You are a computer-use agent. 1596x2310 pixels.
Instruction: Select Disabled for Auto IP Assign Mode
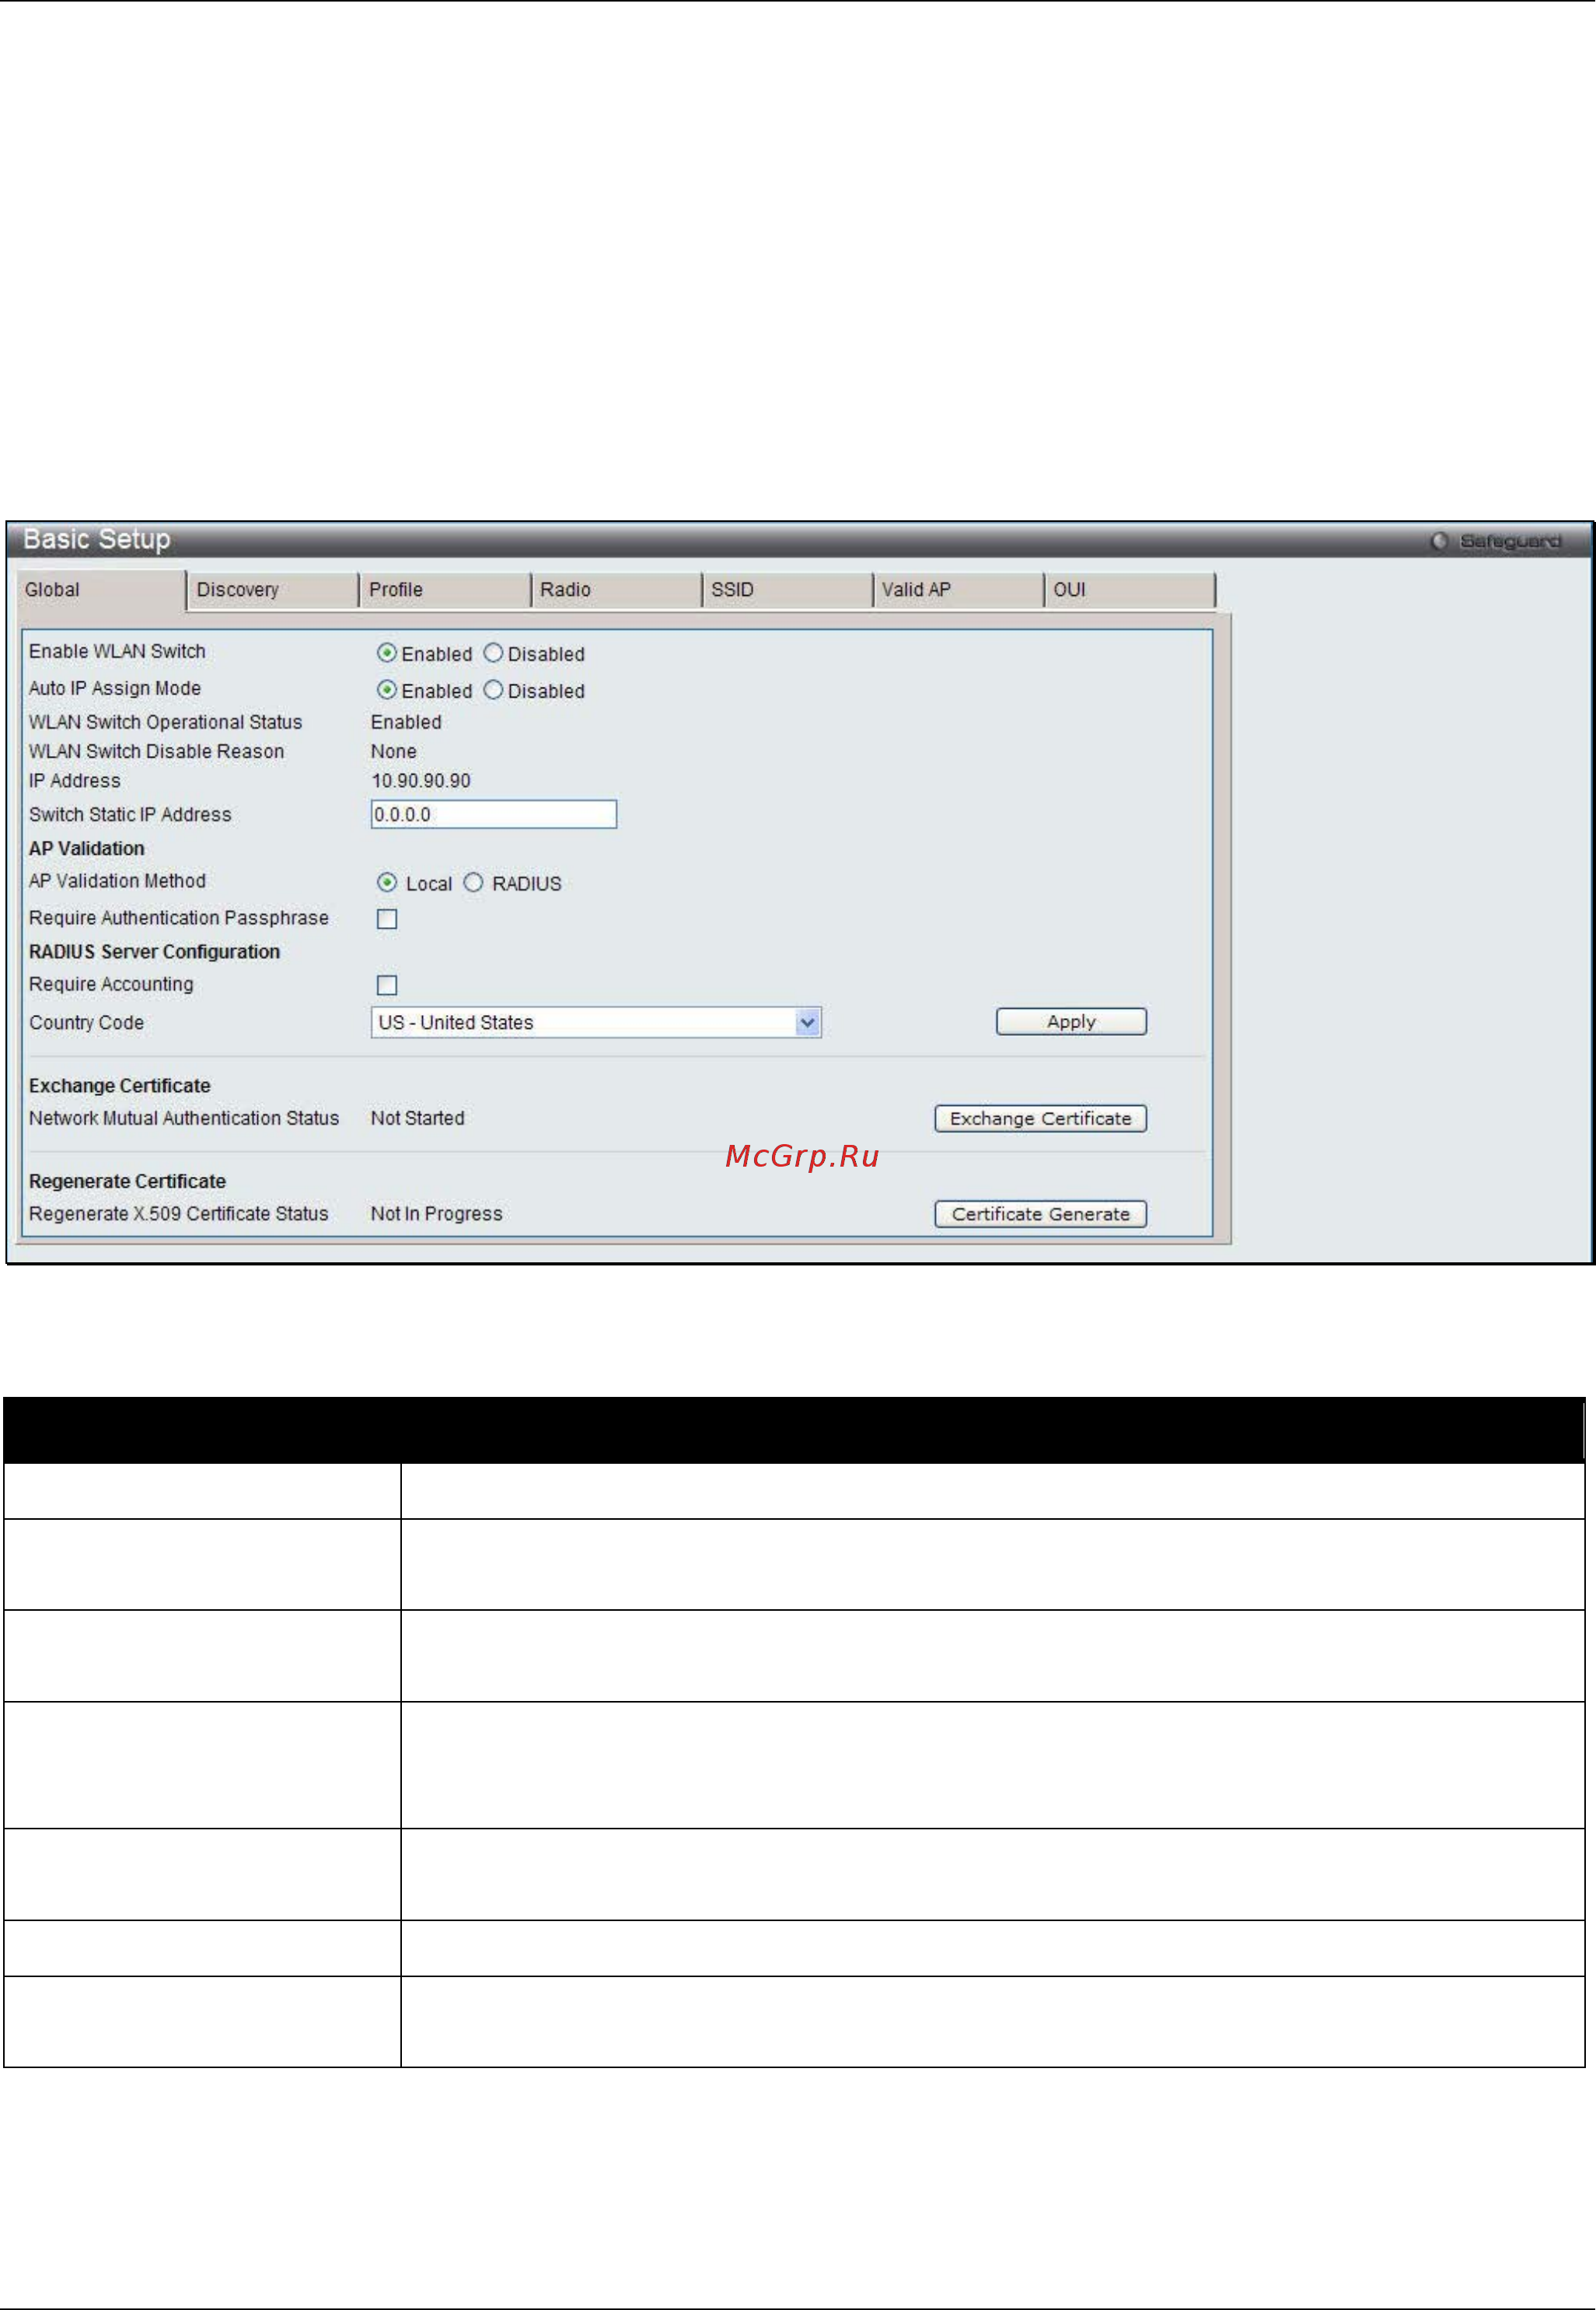[493, 691]
